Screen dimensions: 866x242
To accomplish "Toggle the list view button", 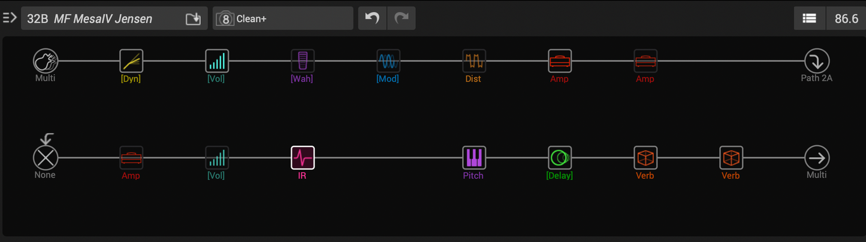I will (809, 19).
